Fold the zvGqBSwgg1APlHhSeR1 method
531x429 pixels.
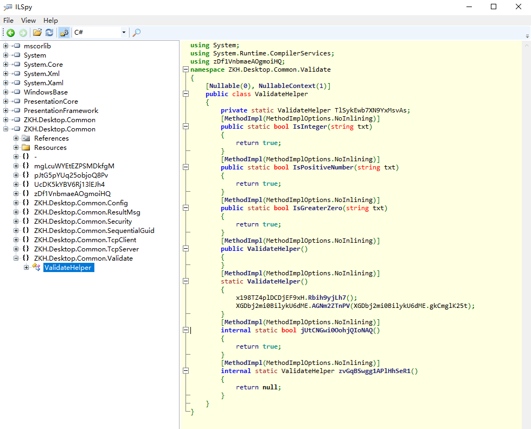click(185, 371)
